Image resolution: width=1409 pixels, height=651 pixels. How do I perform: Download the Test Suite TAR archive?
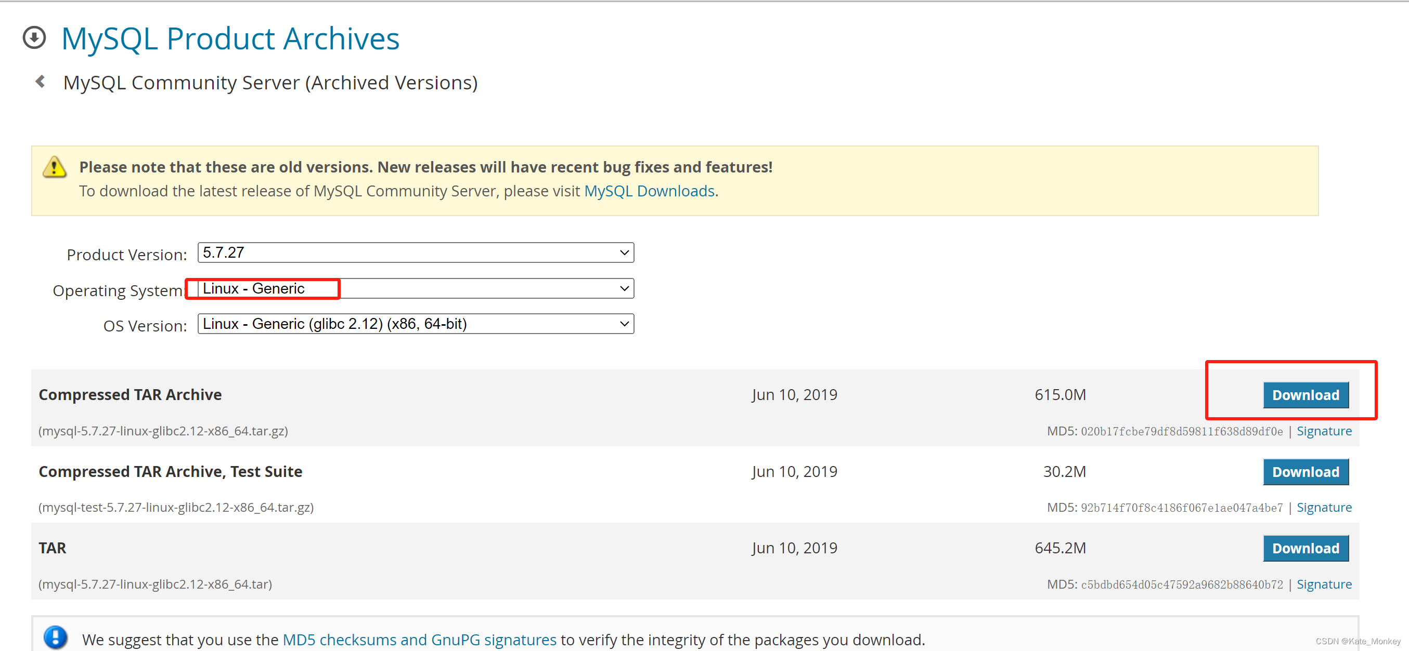pyautogui.click(x=1304, y=472)
